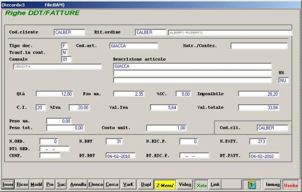
Task: Exit with the red Uscita button
Action: pos(290,185)
